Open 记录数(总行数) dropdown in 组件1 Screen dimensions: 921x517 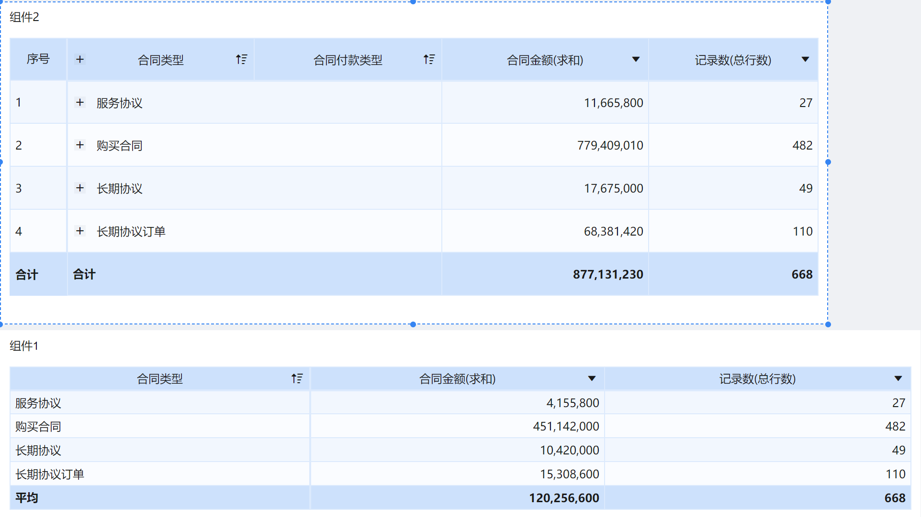click(x=898, y=378)
